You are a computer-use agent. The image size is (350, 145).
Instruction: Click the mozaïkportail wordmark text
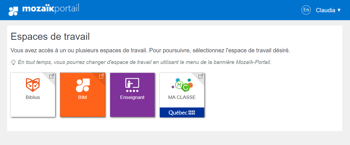50,9
